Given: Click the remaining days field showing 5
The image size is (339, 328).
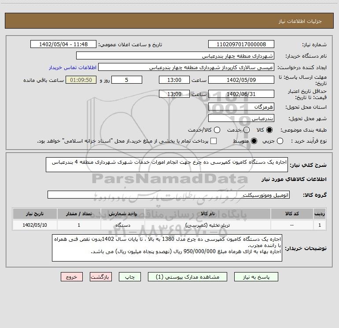Looking at the screenshot, I should tap(127, 80).
